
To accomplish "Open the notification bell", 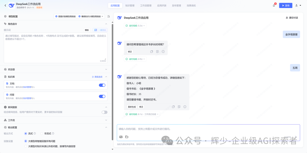I will pos(274,5).
